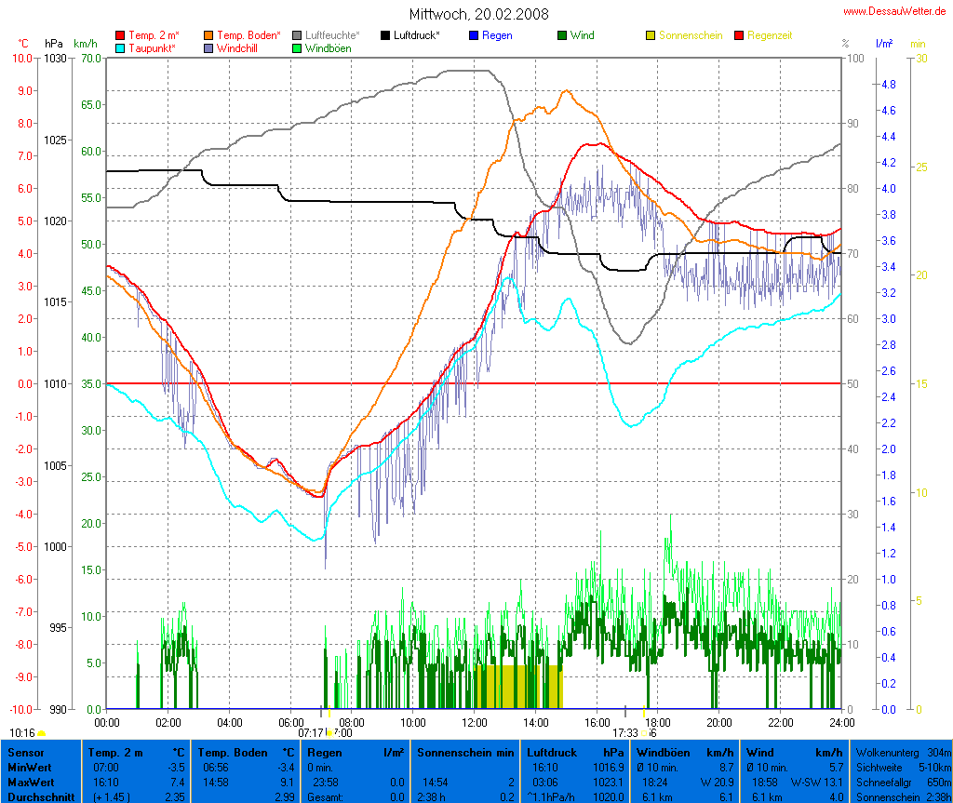Click the 17:33 sunset marker on time axis
The image size is (953, 803).
[625, 732]
